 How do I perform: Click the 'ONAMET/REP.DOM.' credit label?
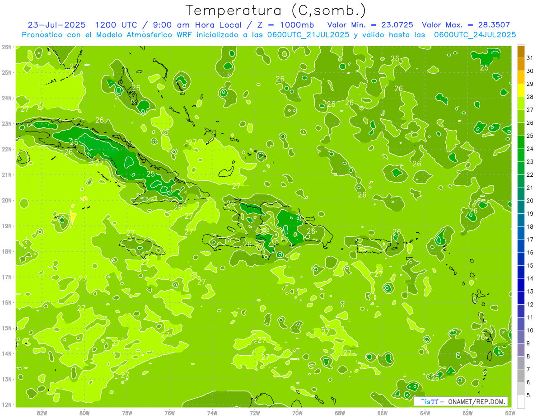coord(476,401)
